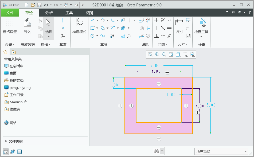
Task: Open the 操作 group dropdown
Action: (x=46, y=44)
